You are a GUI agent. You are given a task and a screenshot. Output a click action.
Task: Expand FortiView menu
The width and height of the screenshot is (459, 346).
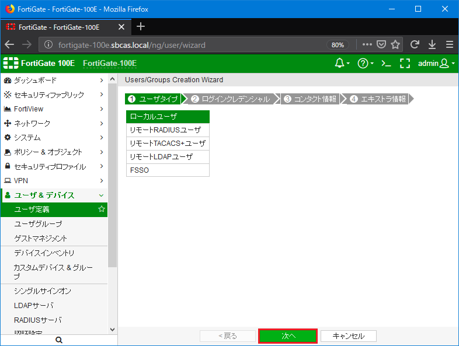point(54,109)
